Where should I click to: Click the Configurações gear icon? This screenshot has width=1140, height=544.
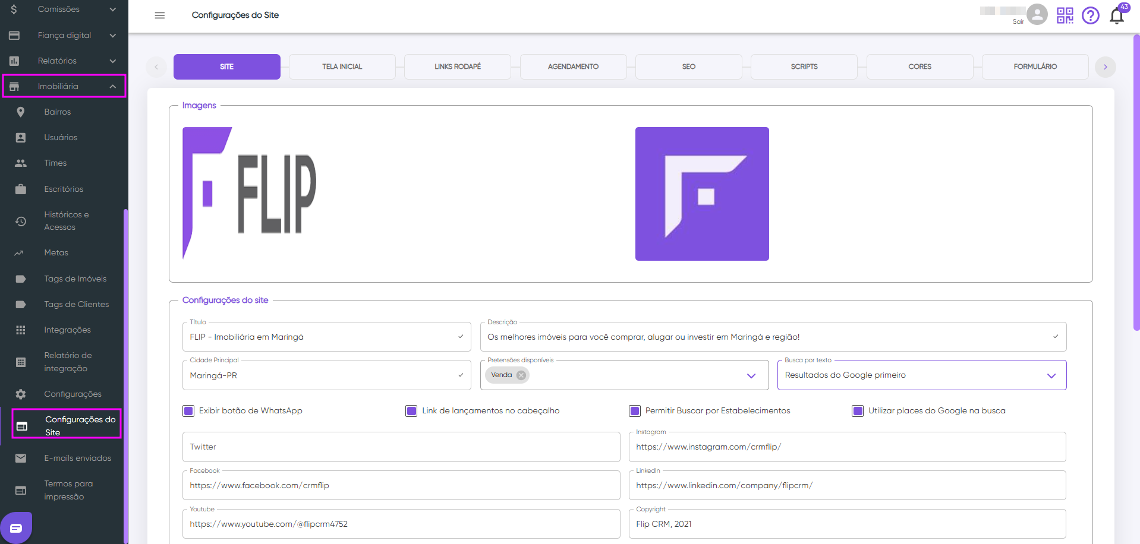[x=21, y=394]
